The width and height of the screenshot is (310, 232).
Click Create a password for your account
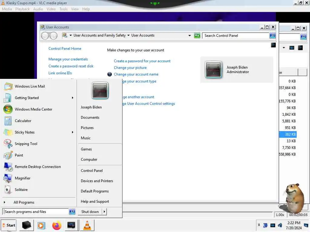click(142, 61)
